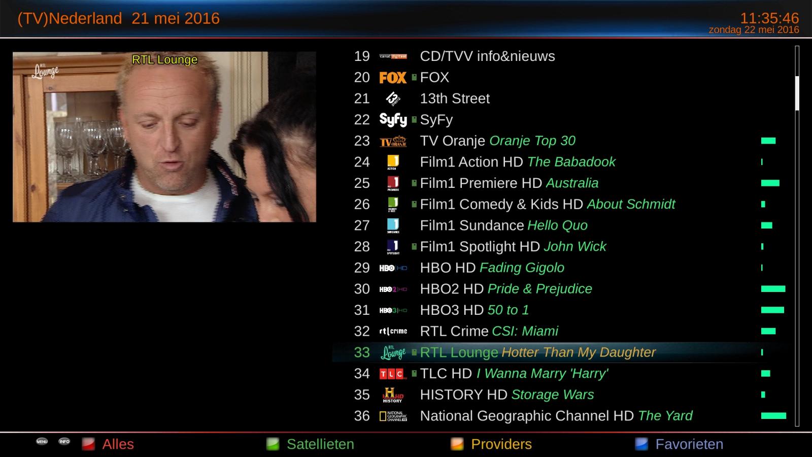
Task: Click the TLC HD channel logo
Action: point(393,374)
